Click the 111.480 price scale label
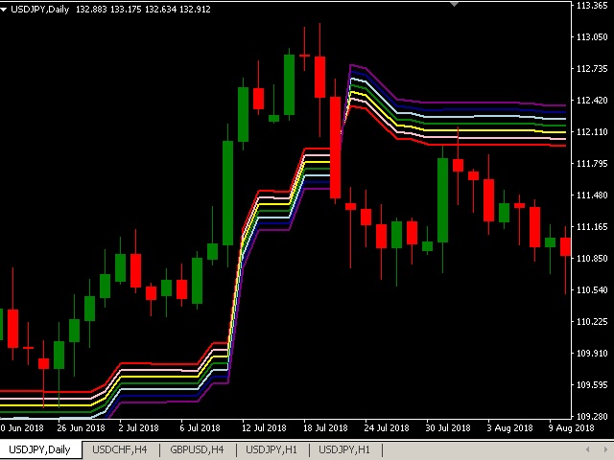The width and height of the screenshot is (614, 460). pyautogui.click(x=592, y=195)
